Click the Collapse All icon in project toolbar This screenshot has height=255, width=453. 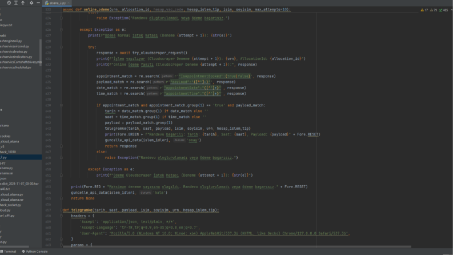[23, 3]
